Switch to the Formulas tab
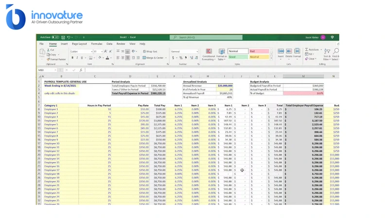The image size is (389, 219). [x=96, y=44]
